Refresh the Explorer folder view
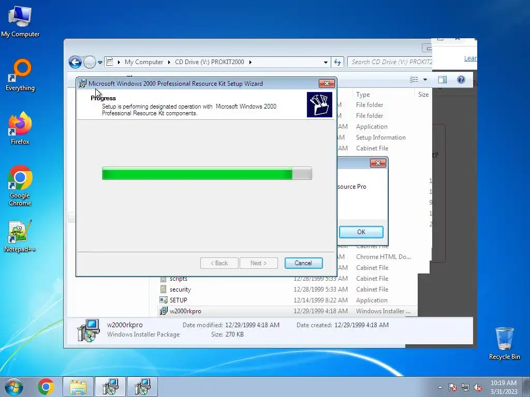 tap(337, 62)
